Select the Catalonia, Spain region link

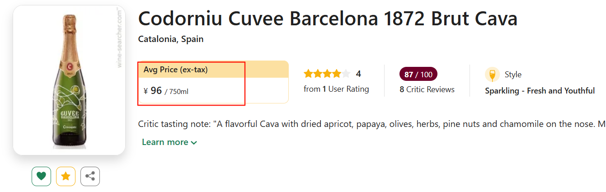(x=171, y=39)
